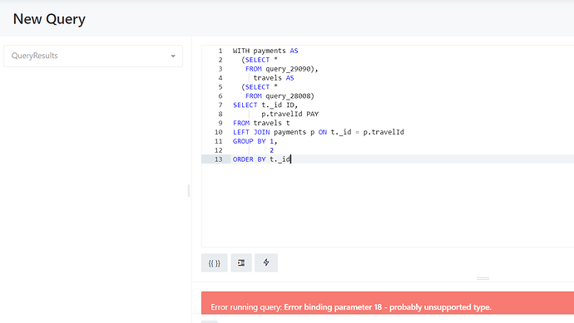Click line number 2 in the gutter

(220, 60)
